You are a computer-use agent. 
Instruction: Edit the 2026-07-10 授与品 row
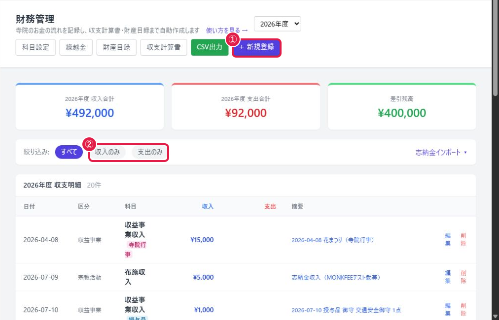(448, 310)
